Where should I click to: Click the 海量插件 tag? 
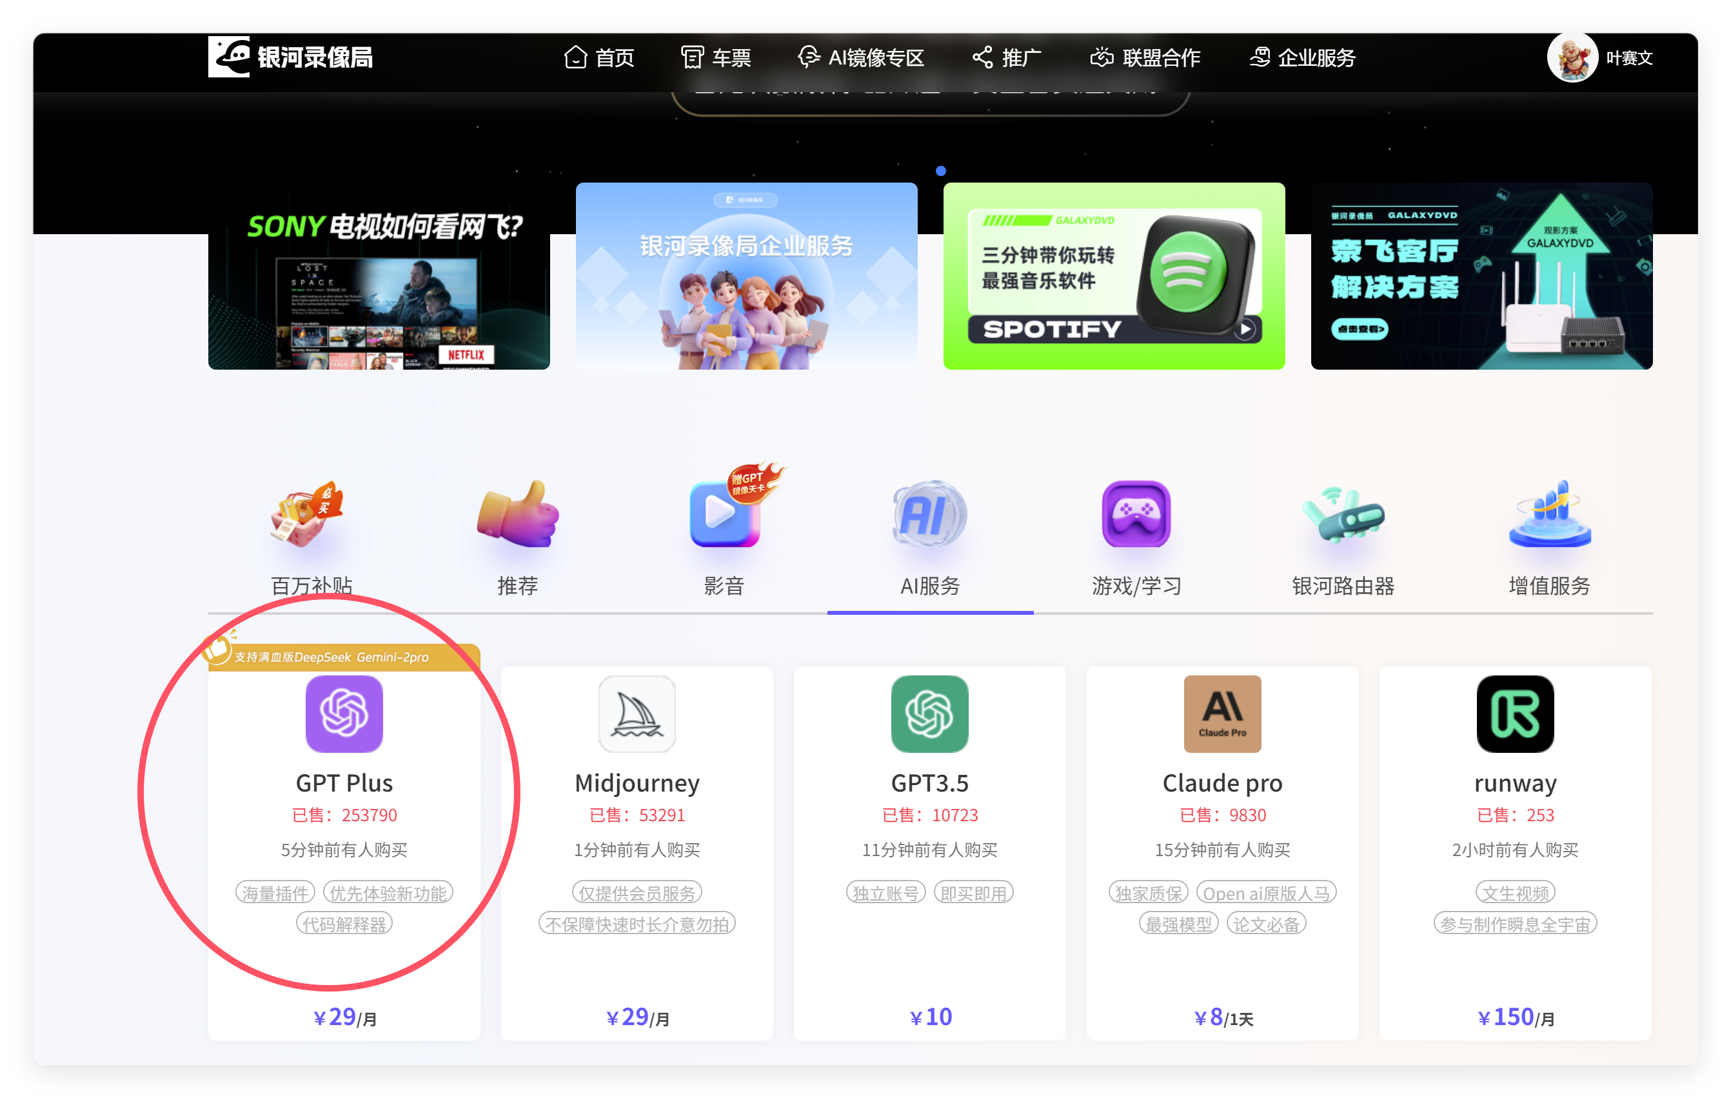[x=275, y=893]
